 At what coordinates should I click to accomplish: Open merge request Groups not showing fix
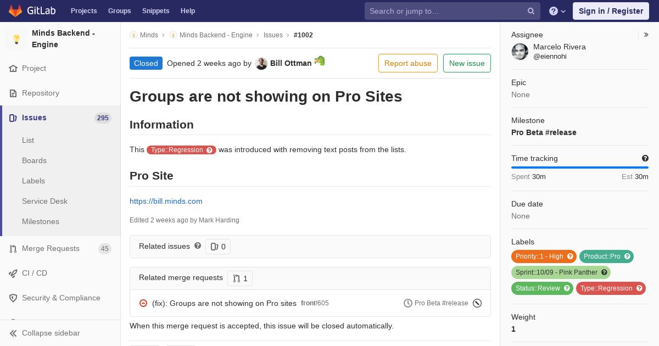(x=224, y=304)
